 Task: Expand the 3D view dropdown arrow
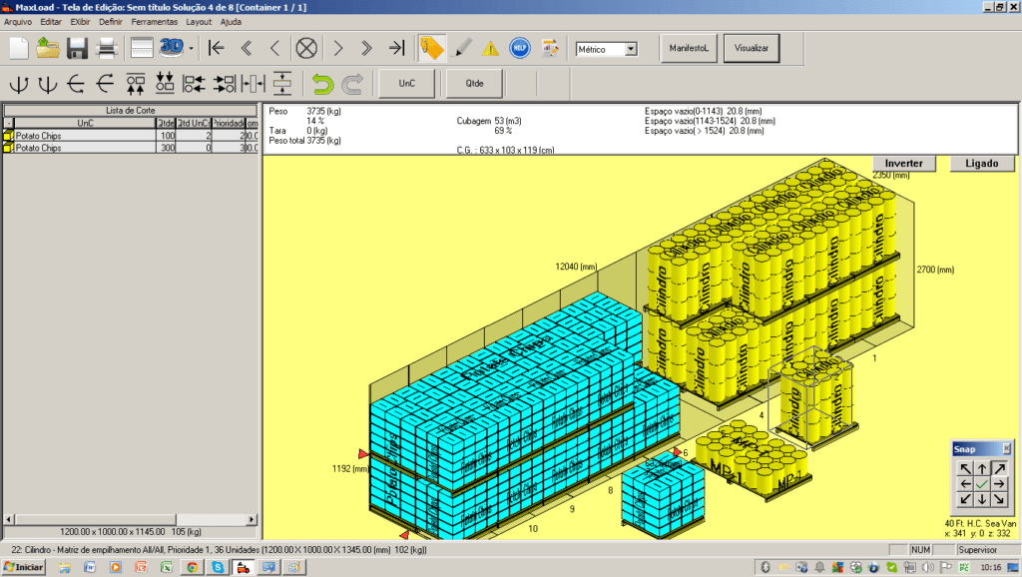coord(192,48)
